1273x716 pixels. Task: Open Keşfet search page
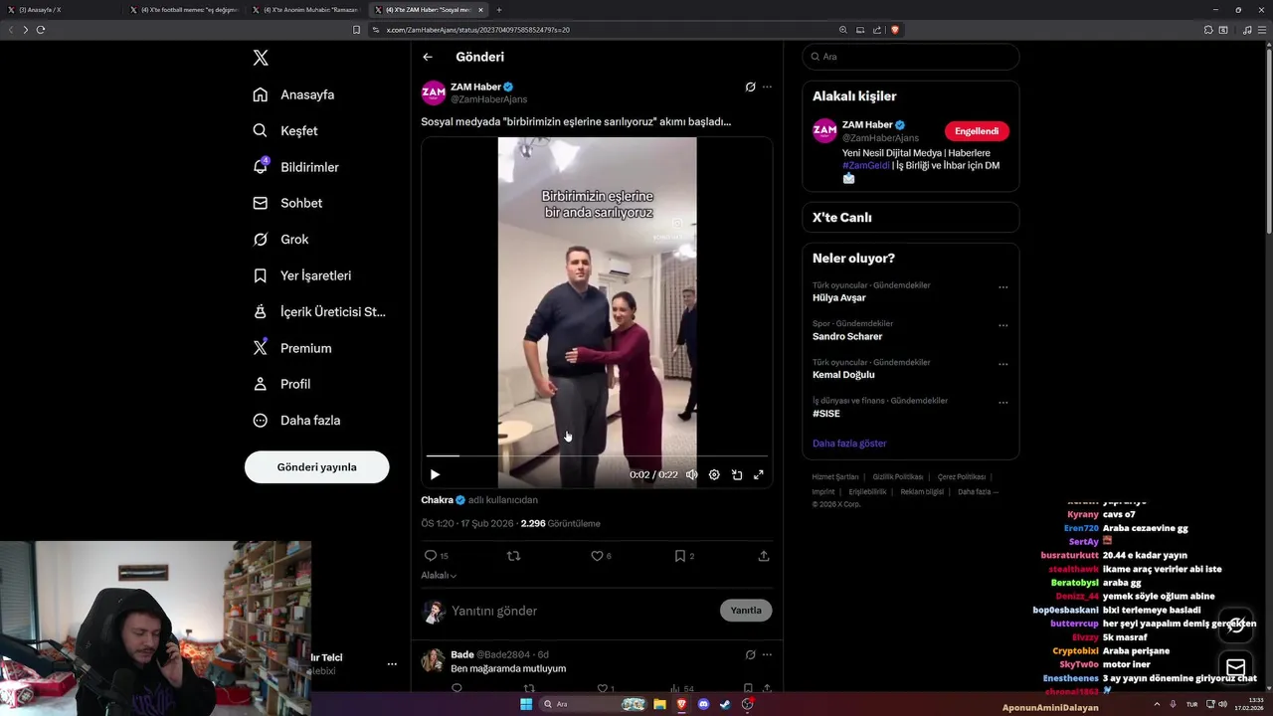285,130
